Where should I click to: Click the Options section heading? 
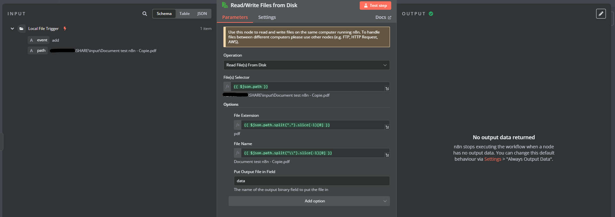(231, 104)
